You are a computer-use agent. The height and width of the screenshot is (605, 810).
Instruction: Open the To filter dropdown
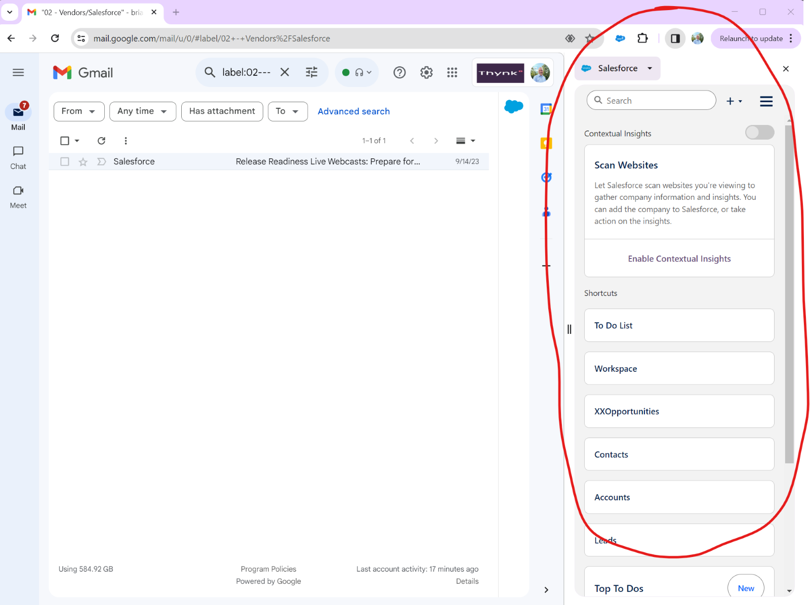coord(288,111)
